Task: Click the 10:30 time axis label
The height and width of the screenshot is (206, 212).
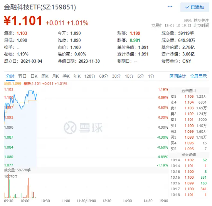Action: (45, 201)
